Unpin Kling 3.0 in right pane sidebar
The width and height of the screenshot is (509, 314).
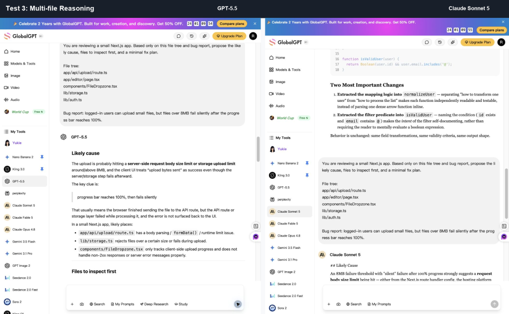(307, 175)
